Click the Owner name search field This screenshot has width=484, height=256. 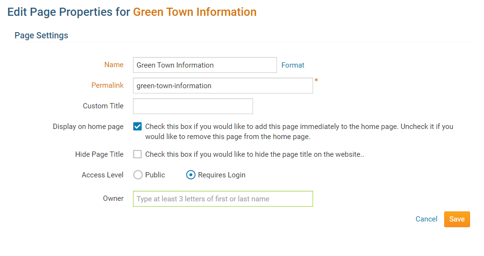click(x=223, y=199)
